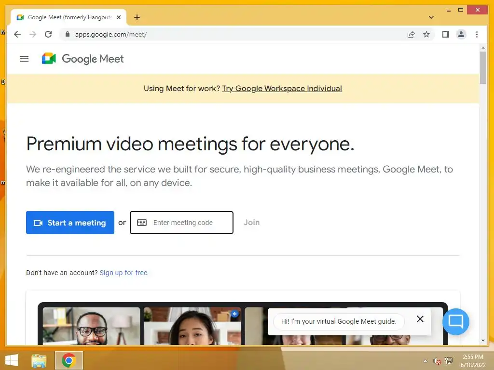Open the Chrome profile avatar
The width and height of the screenshot is (494, 370).
pyautogui.click(x=461, y=34)
